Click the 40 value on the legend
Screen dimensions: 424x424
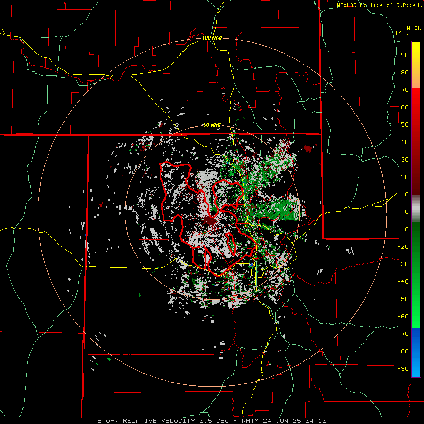405,142
